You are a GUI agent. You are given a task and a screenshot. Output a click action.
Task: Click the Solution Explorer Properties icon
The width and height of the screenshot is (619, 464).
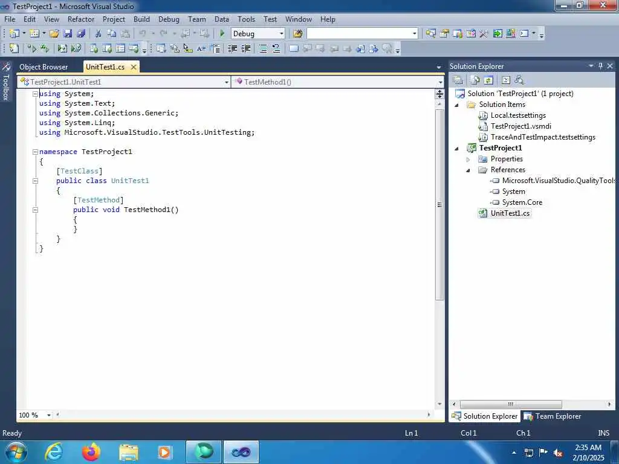coord(458,80)
